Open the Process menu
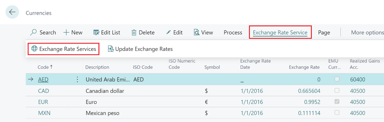The image size is (384, 122). point(233,33)
